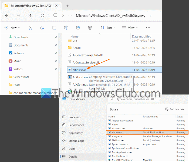Open a new File Explorer tab

67,6
